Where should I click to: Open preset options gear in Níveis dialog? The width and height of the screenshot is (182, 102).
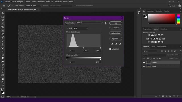[x=106, y=23]
